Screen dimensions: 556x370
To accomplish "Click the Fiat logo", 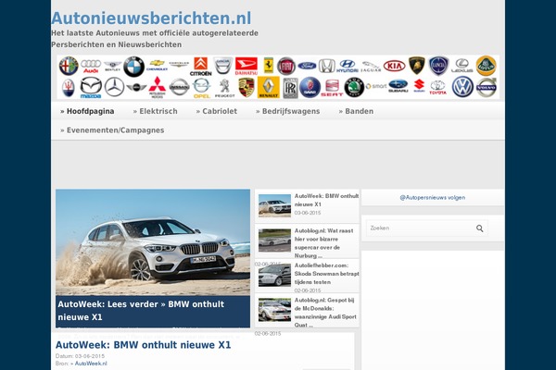I will [286, 66].
